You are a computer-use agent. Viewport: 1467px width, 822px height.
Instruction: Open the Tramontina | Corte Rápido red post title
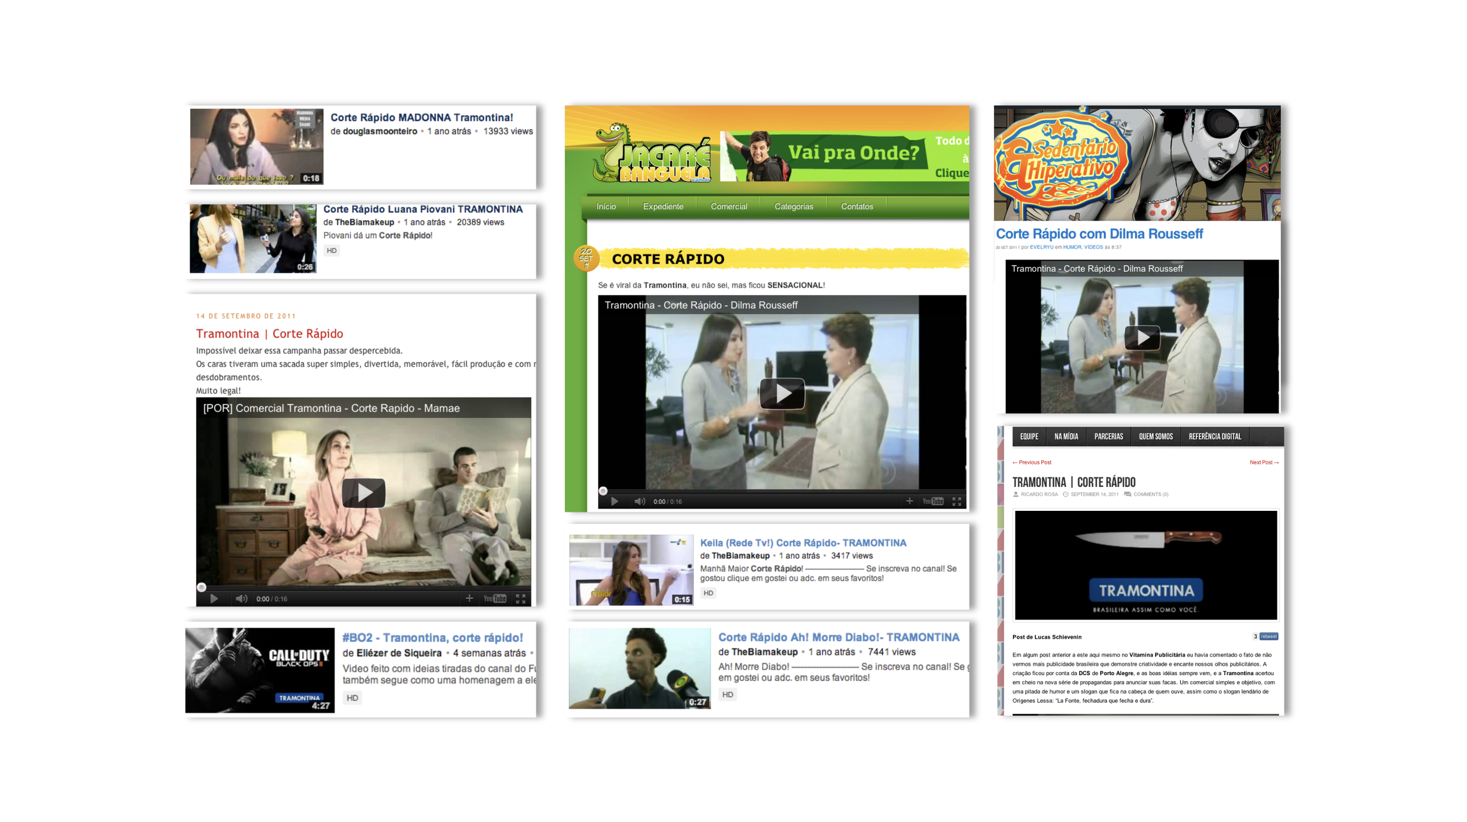tap(269, 333)
